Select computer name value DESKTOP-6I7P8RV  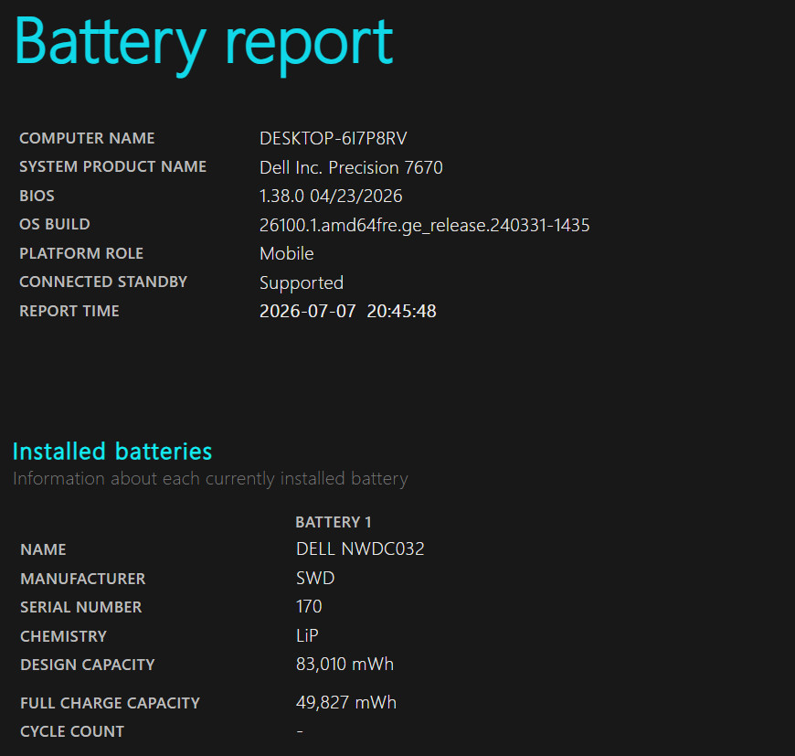[x=334, y=138]
